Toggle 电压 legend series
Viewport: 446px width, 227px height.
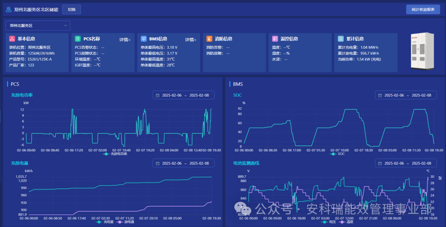tap(329, 222)
